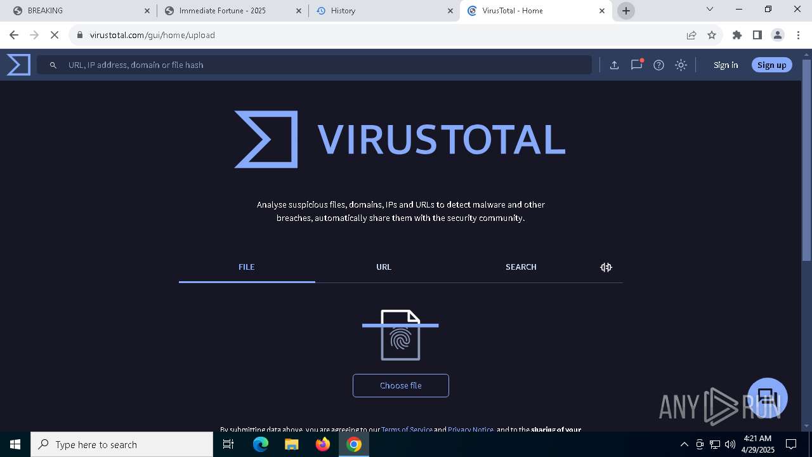Open the help question mark icon
Screen dimensions: 812x457
click(x=658, y=65)
